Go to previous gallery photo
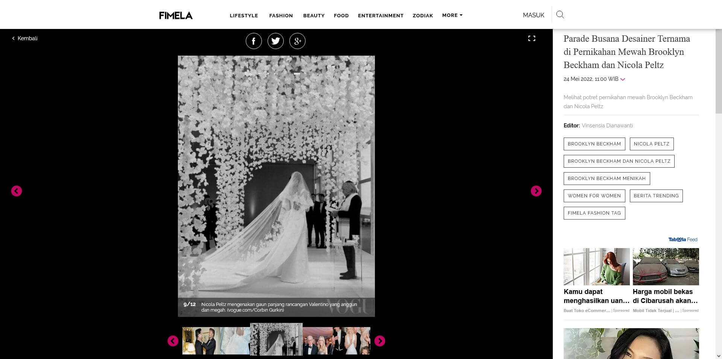Screen dimensions: 722x359 (17, 191)
